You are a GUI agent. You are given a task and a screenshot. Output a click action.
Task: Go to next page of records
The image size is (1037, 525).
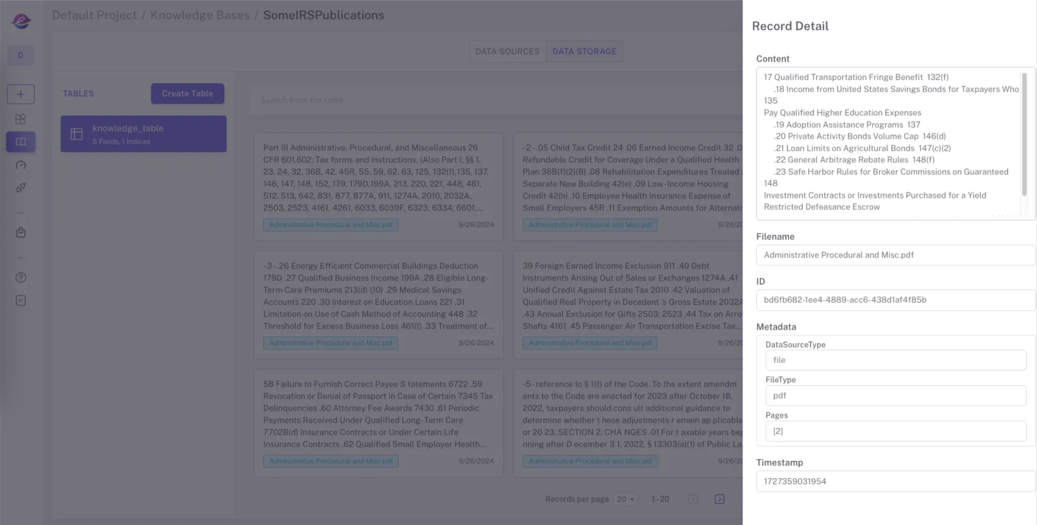[720, 499]
